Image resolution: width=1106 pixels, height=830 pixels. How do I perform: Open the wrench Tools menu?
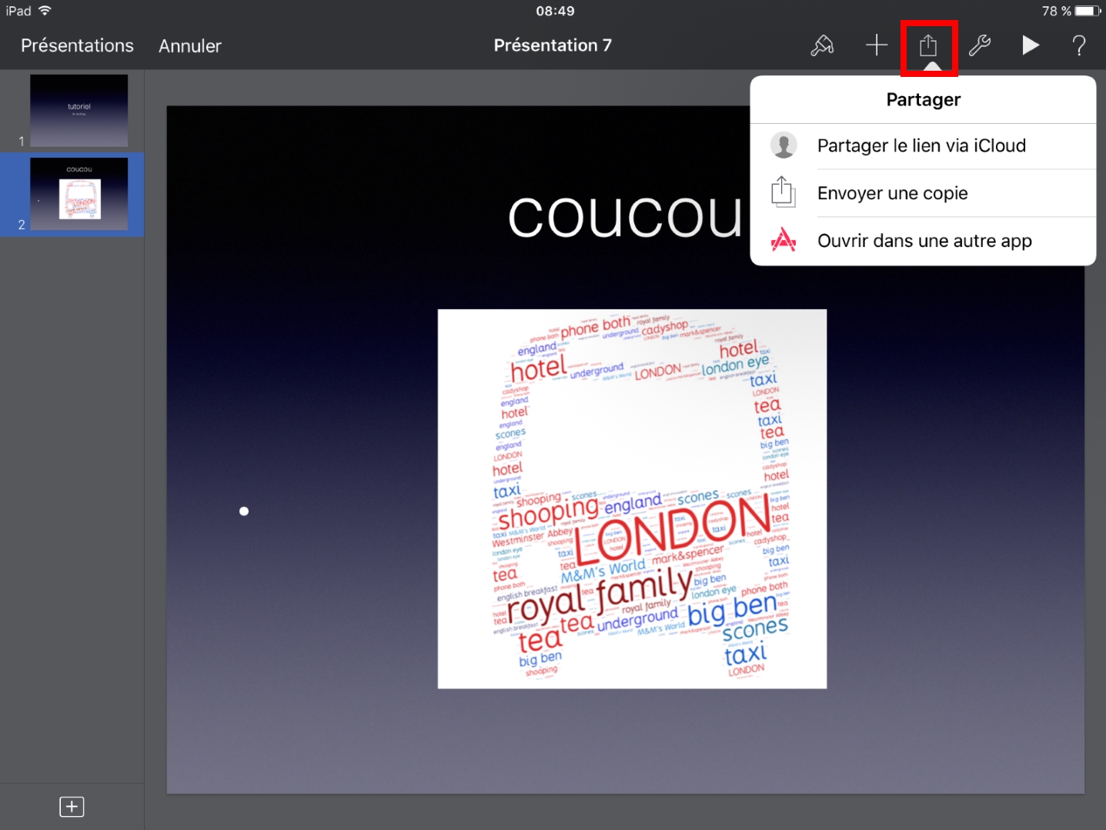[979, 46]
